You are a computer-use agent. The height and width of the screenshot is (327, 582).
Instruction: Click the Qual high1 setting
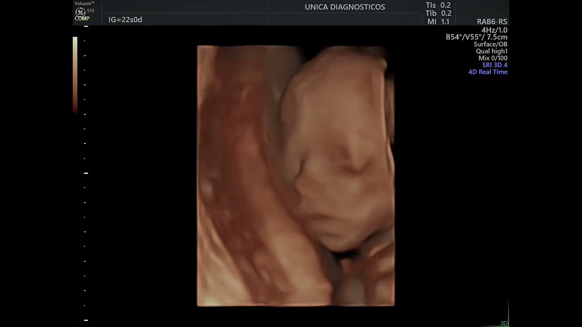point(492,51)
